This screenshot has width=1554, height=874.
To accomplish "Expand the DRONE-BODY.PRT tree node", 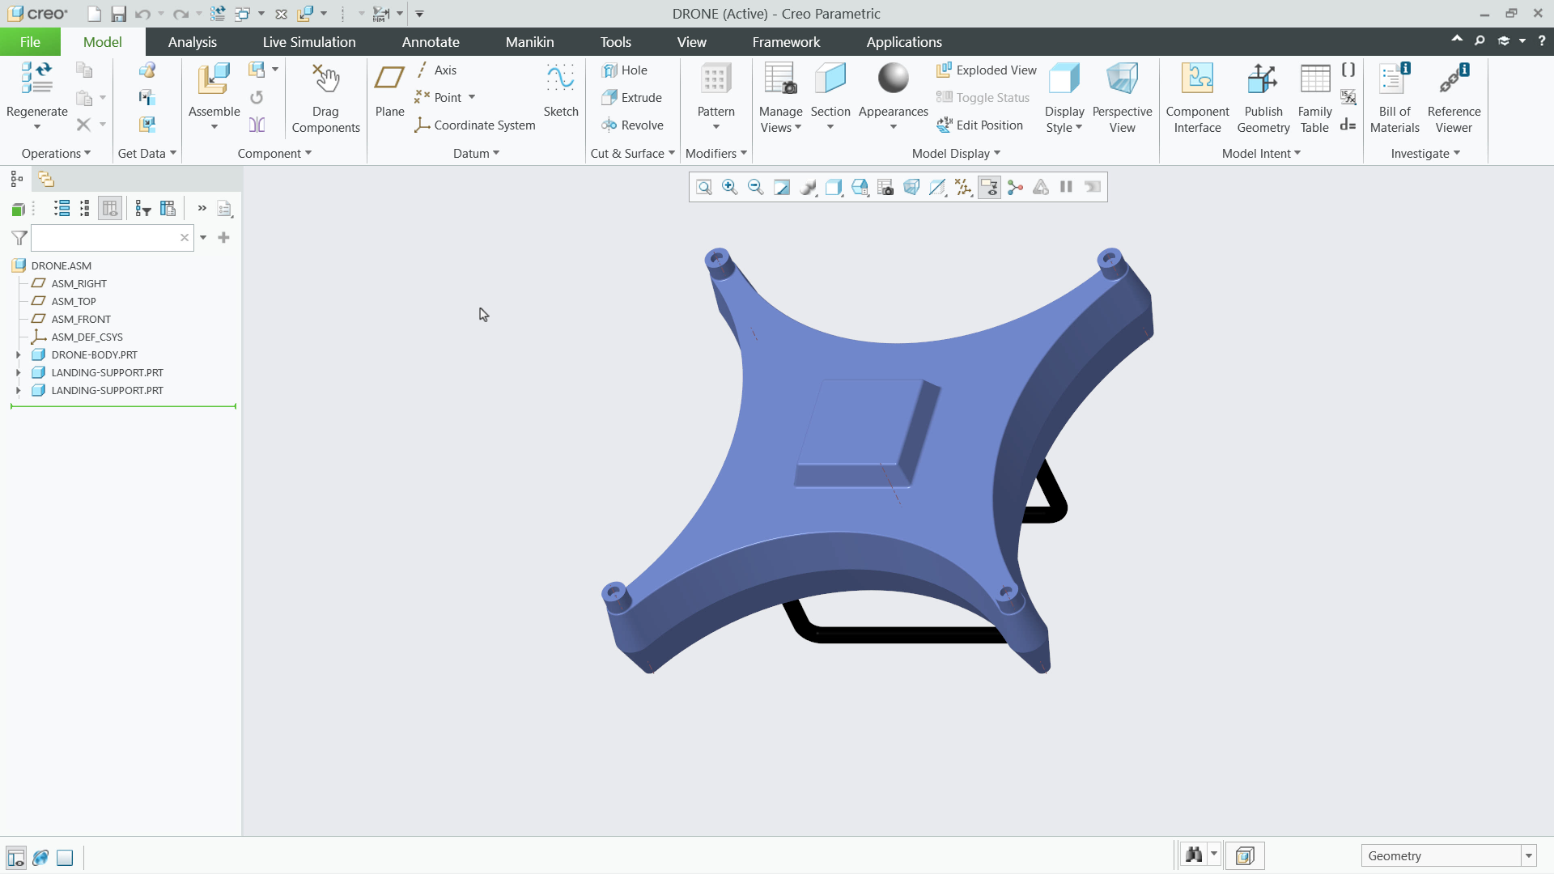I will (19, 354).
